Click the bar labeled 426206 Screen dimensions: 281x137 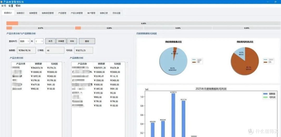coord(152,130)
